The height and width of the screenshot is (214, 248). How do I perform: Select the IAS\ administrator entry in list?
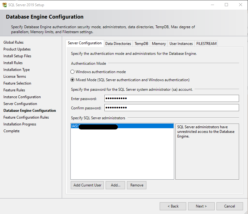click(122, 126)
